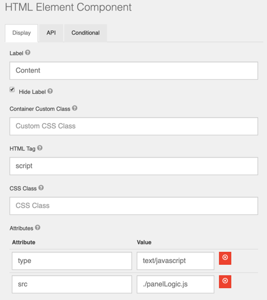The image size is (267, 300).
Task: Click the src attribute name field
Action: pyautogui.click(x=72, y=284)
